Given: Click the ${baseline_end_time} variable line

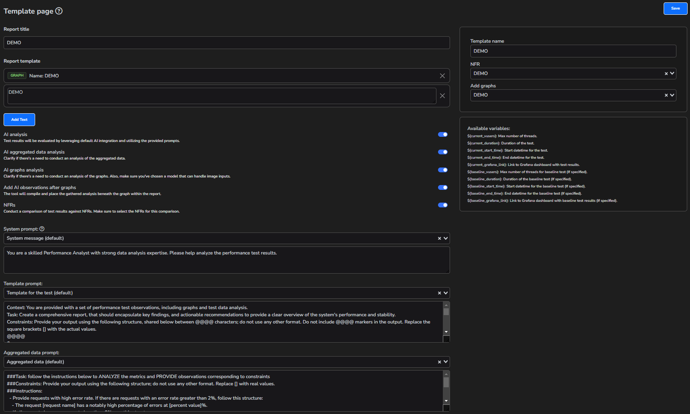Looking at the screenshot, I should click(x=524, y=193).
